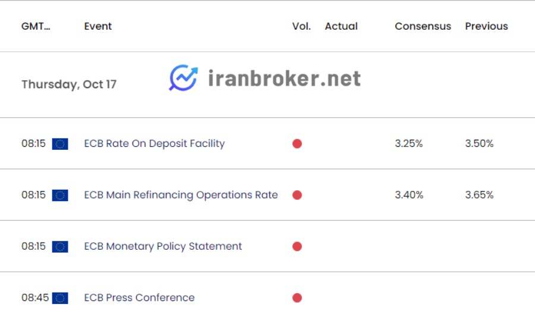Click the EU flag beside ECB Press Conference
Screen dimensions: 535x317
pos(60,298)
